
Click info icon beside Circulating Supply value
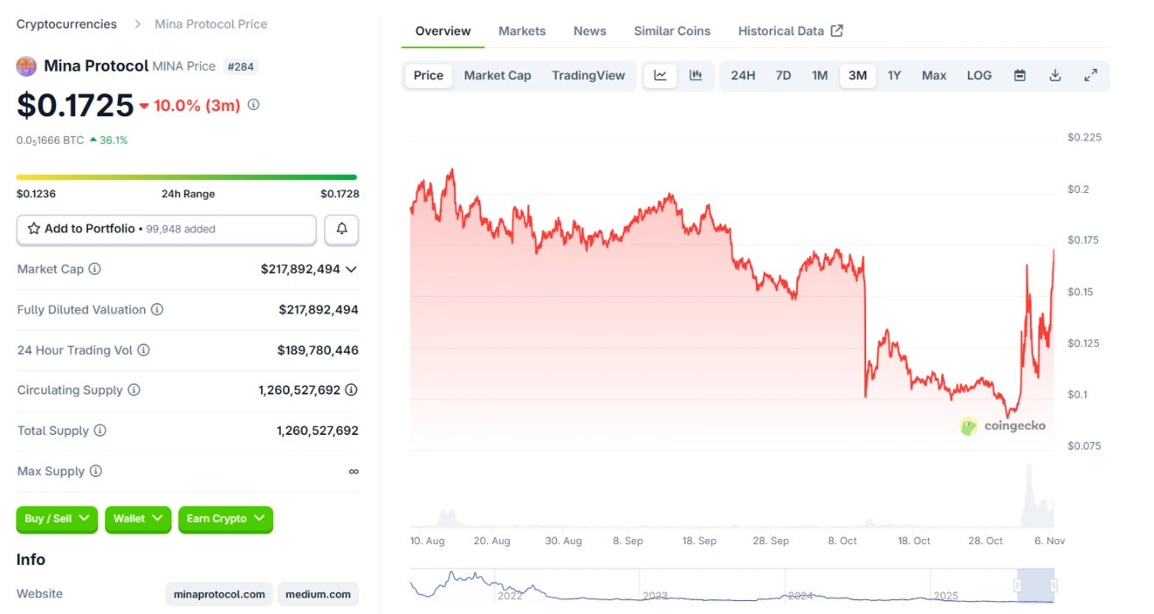pos(352,390)
